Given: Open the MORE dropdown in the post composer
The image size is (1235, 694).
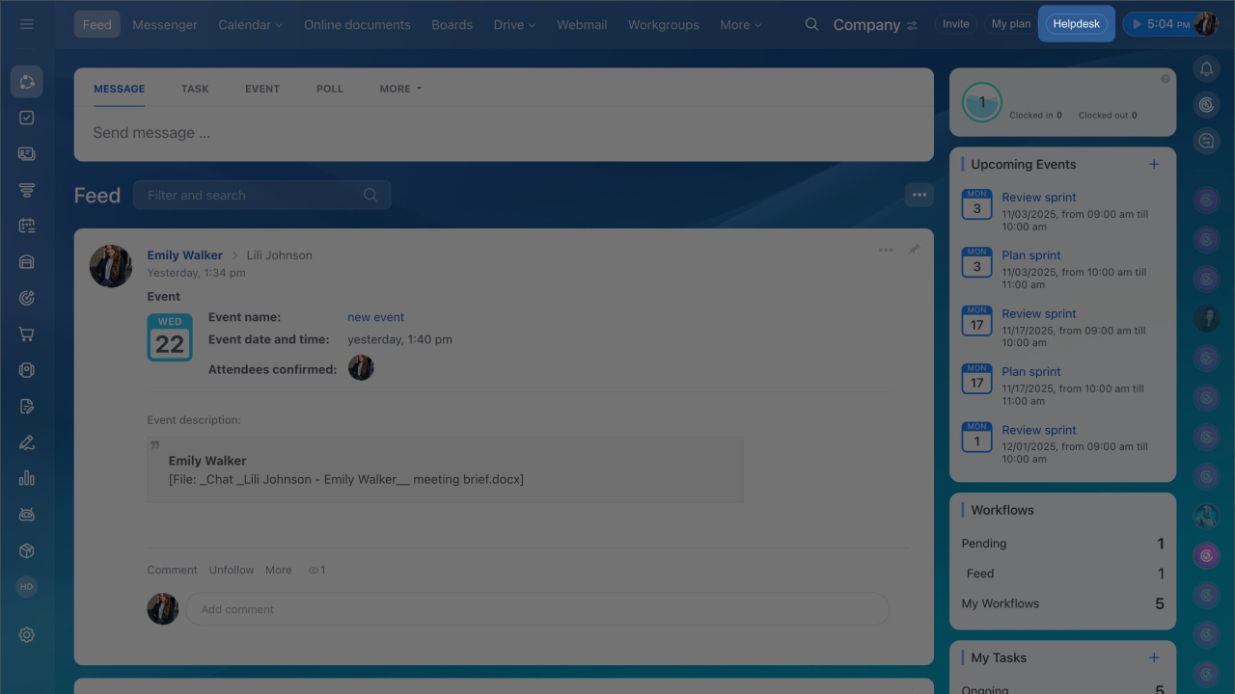Looking at the screenshot, I should click(400, 89).
